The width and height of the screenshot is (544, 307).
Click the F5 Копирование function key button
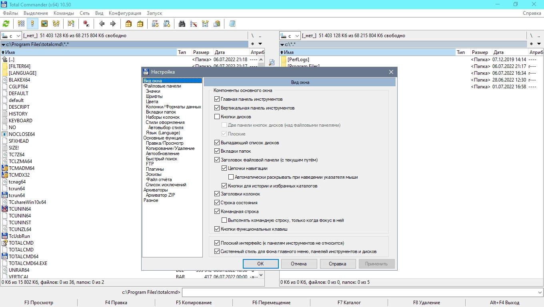coord(194,303)
